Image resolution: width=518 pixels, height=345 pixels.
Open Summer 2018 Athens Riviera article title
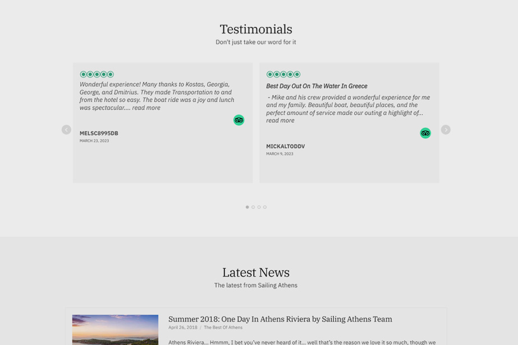click(x=280, y=319)
